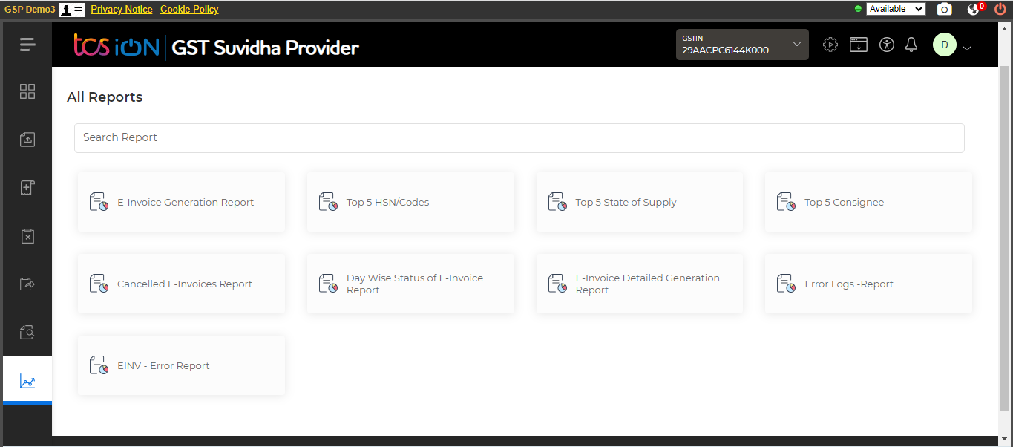Open the Cancelled E-Invoices Report

pos(181,284)
